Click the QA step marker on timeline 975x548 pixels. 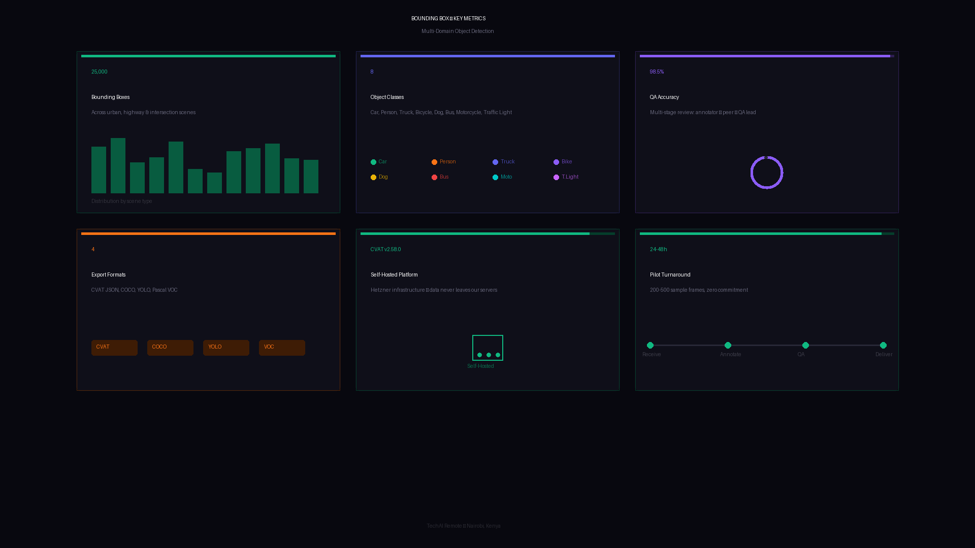tap(805, 345)
